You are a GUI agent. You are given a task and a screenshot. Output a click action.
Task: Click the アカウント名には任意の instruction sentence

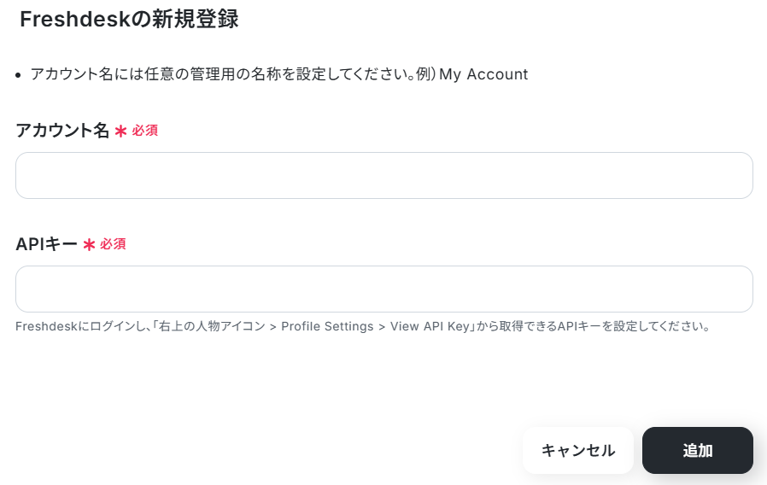click(x=279, y=74)
